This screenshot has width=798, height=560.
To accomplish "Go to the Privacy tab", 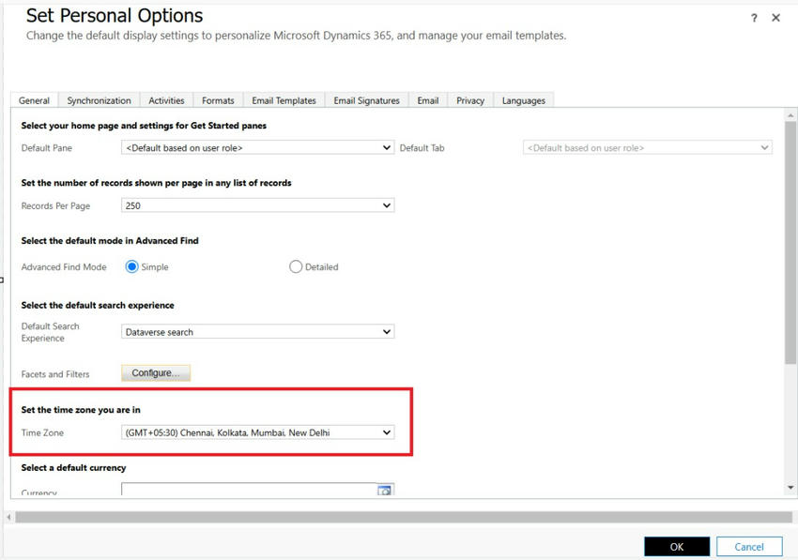I will click(470, 100).
